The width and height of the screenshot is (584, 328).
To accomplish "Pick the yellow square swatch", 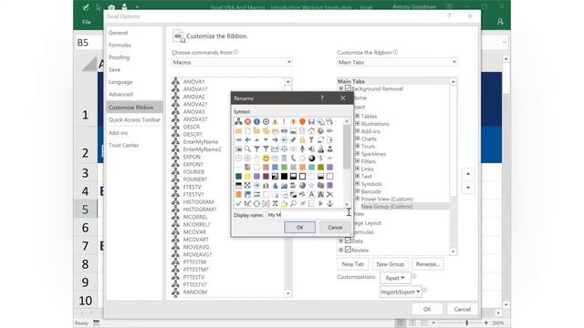I will (x=247, y=176).
